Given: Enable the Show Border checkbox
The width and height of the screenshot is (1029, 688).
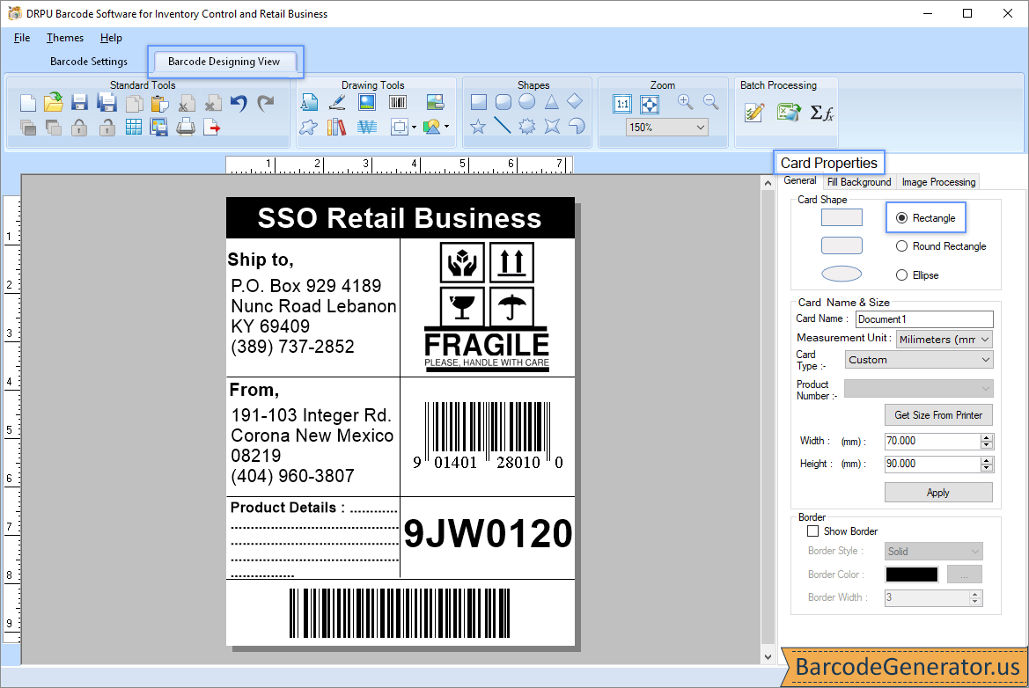Looking at the screenshot, I should (813, 531).
